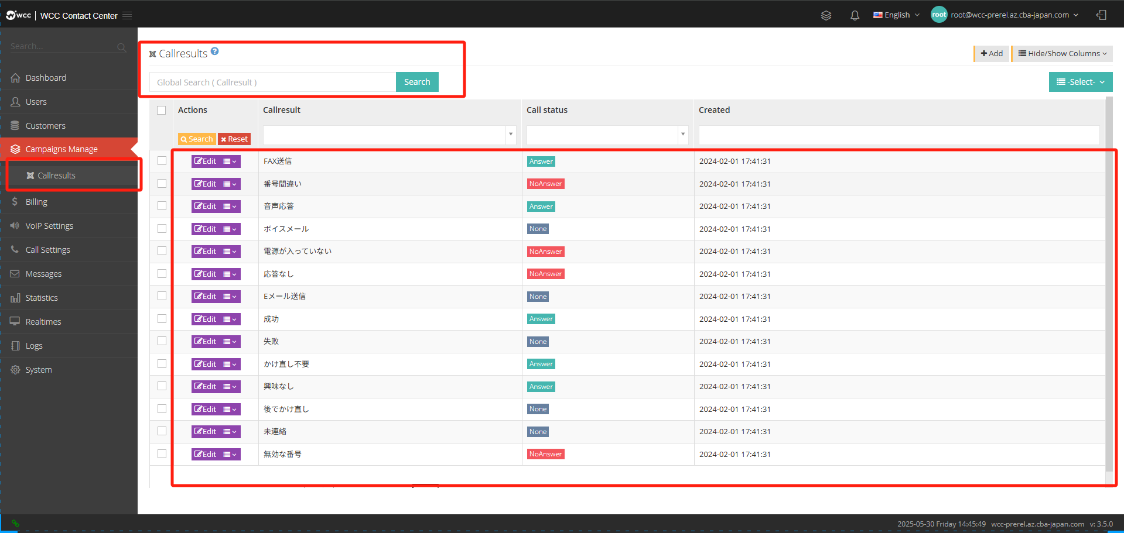Toggle the select-all checkbox in header
The image size is (1124, 533).
point(162,110)
